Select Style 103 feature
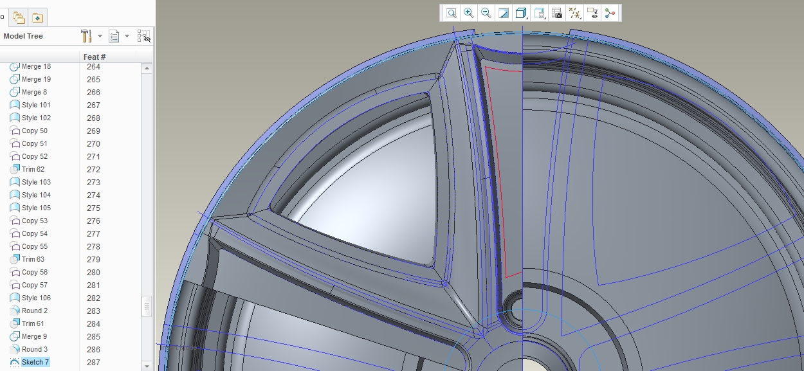The image size is (804, 371). [x=36, y=182]
